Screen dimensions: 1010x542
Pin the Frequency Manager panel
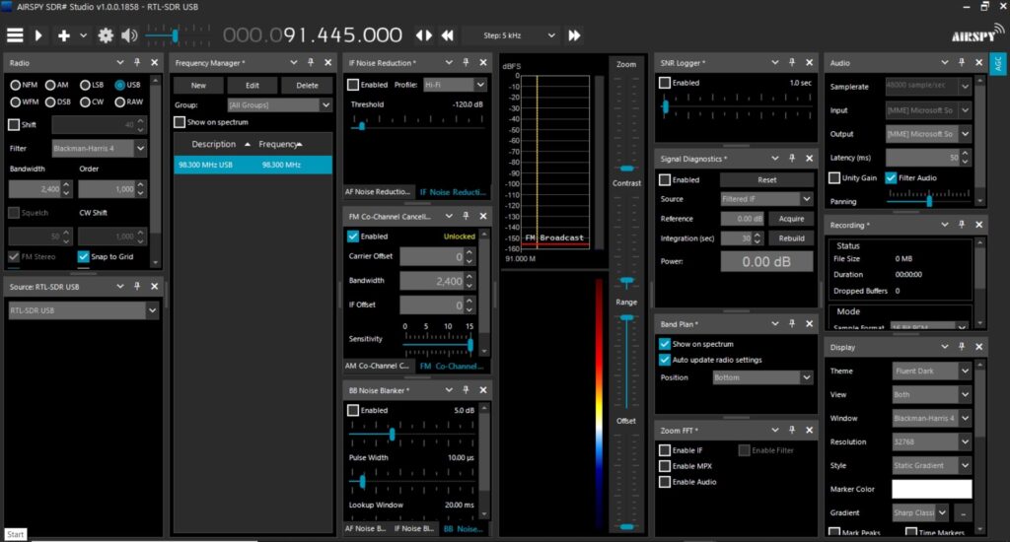305,63
